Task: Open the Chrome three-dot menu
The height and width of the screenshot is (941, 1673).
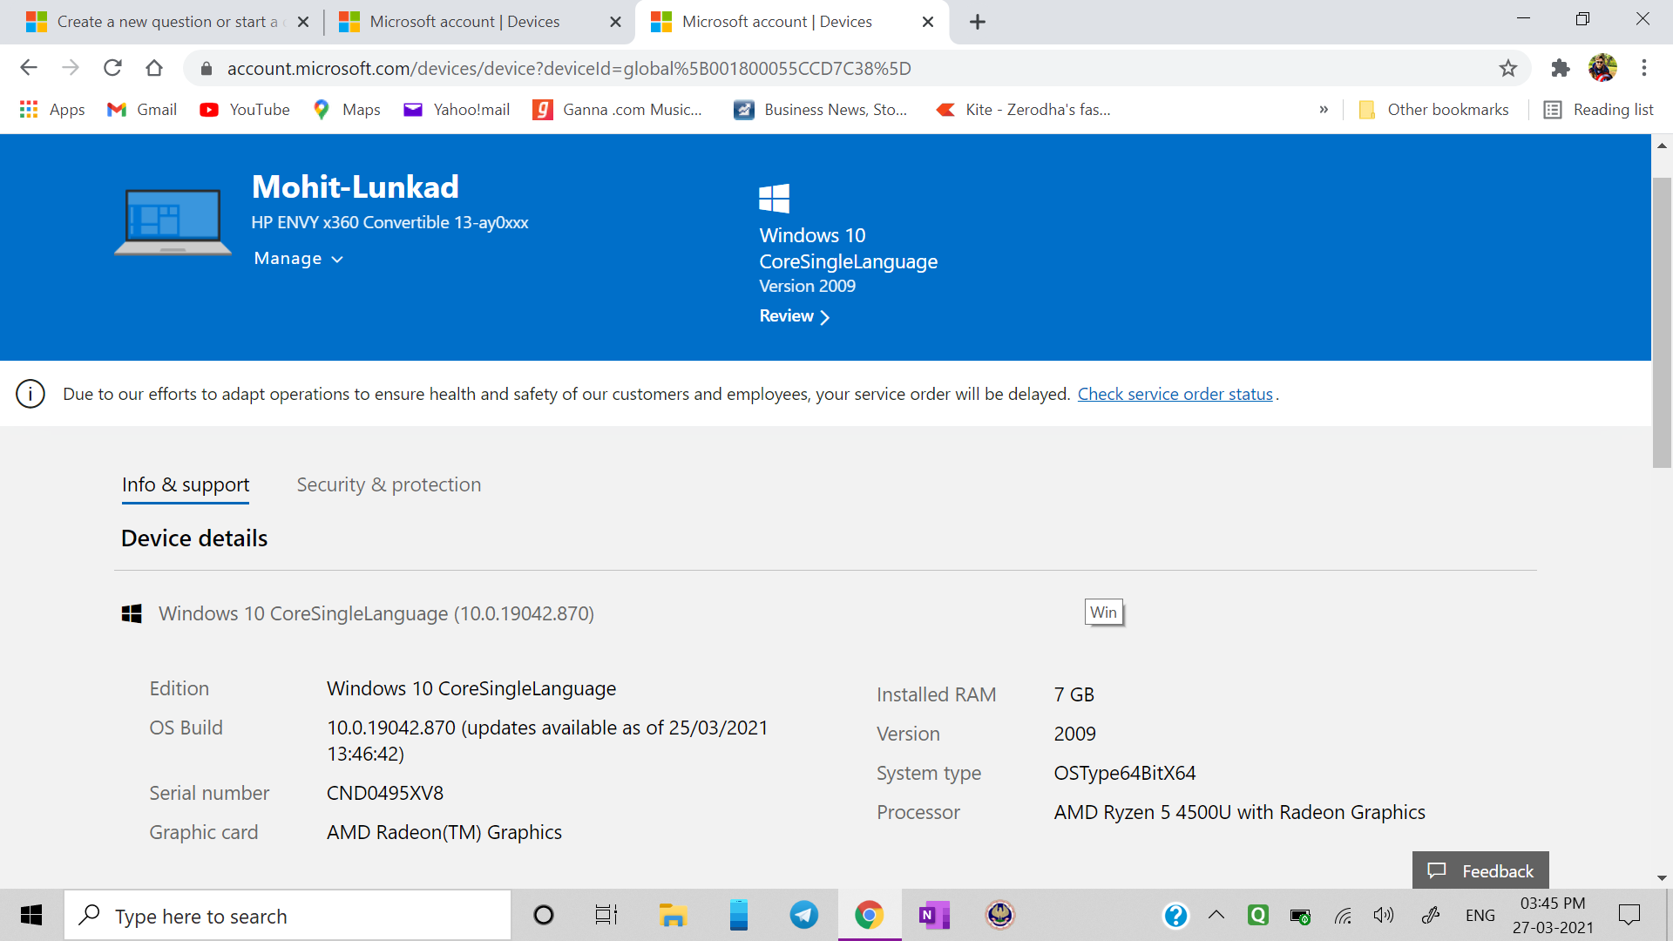Action: (x=1644, y=68)
